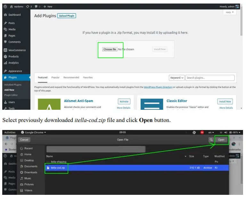Click the search icon in Open File dialog
The width and height of the screenshot is (252, 199).
[x=211, y=140]
